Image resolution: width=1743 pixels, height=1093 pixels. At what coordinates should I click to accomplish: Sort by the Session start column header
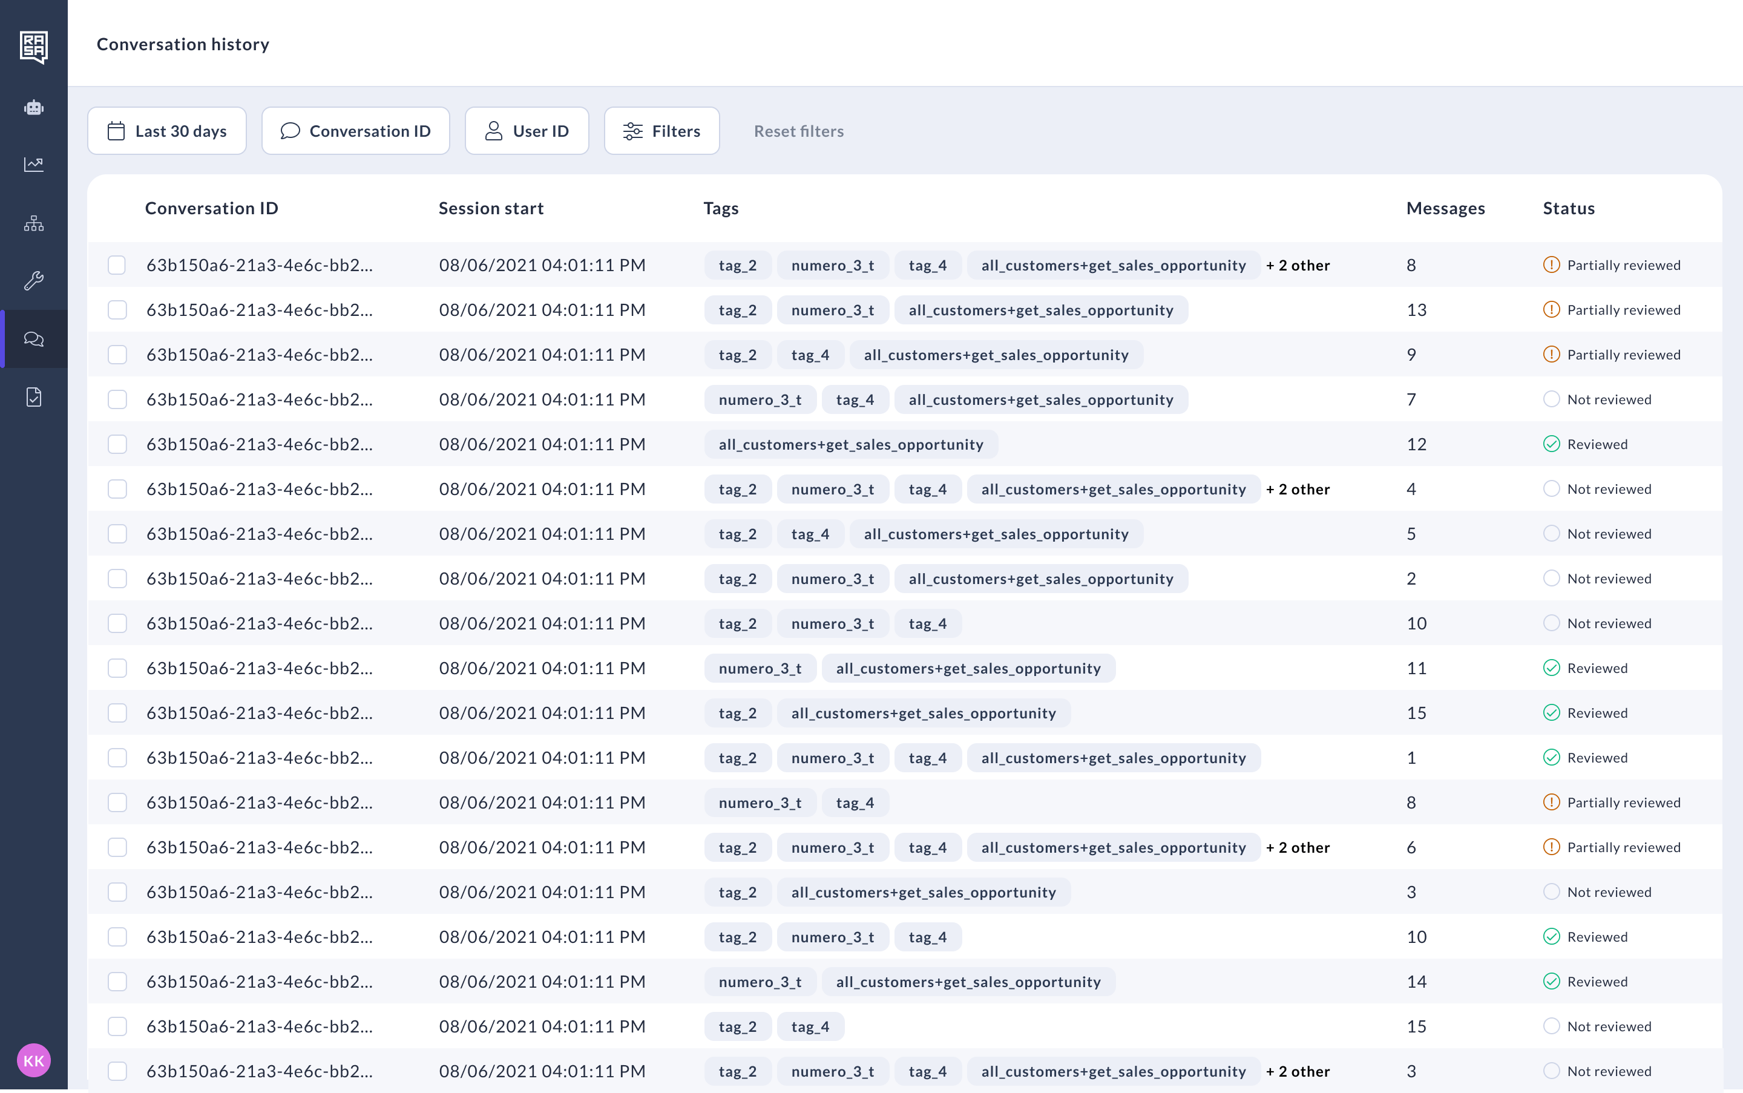491,208
